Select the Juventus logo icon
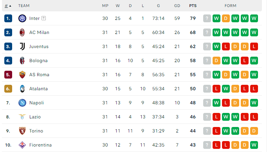This screenshot has width=267, height=152. (x=22, y=46)
